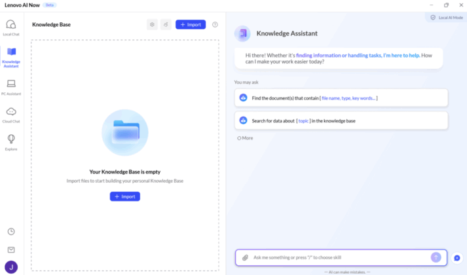Open Knowledge Base settings gear icon
467x275 pixels.
click(152, 25)
